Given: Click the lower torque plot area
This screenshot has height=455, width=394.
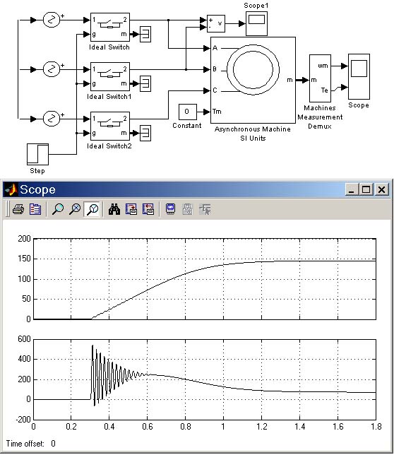Looking at the screenshot, I should pyautogui.click(x=205, y=379).
